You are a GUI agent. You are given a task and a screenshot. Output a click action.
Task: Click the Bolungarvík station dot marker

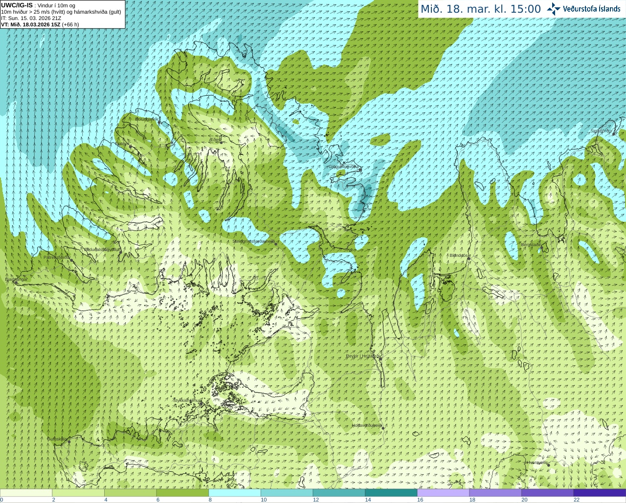coord(160,122)
